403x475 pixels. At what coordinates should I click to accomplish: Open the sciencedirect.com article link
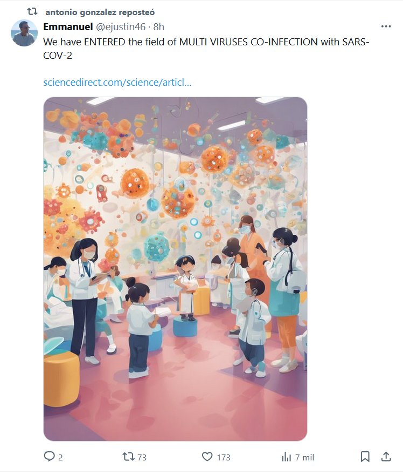point(117,83)
